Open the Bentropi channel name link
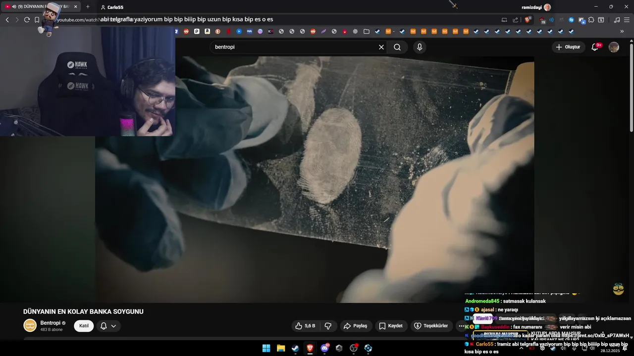634x356 pixels. click(50, 323)
